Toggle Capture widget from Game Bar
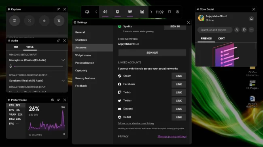The height and width of the screenshot is (147, 263). point(118,12)
